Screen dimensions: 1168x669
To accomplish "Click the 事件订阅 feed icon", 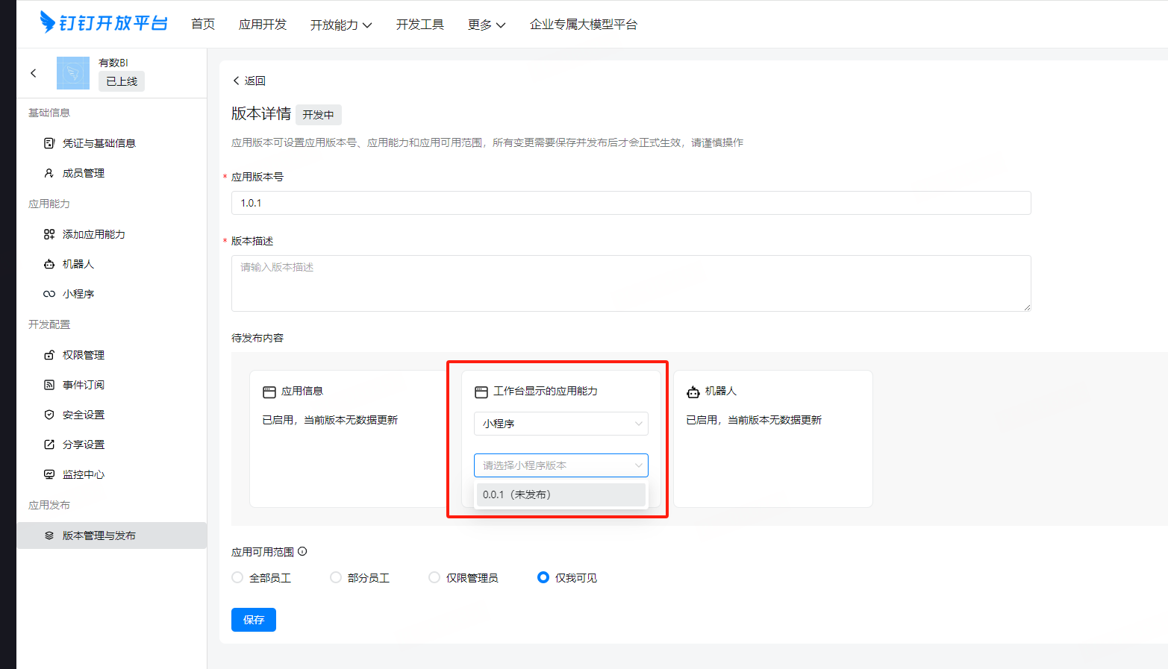I will (x=49, y=385).
